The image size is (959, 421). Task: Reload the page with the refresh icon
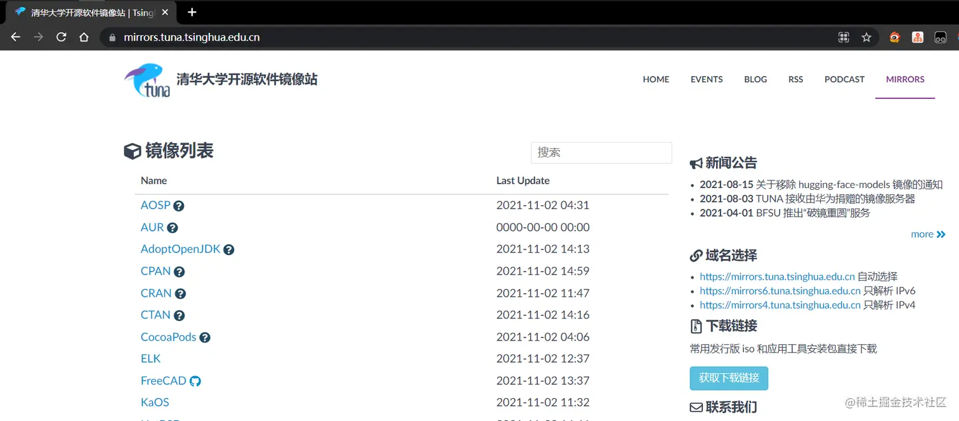click(x=61, y=37)
